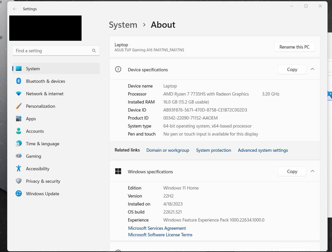
Task: Open Time & language clock icon
Action: point(19,143)
